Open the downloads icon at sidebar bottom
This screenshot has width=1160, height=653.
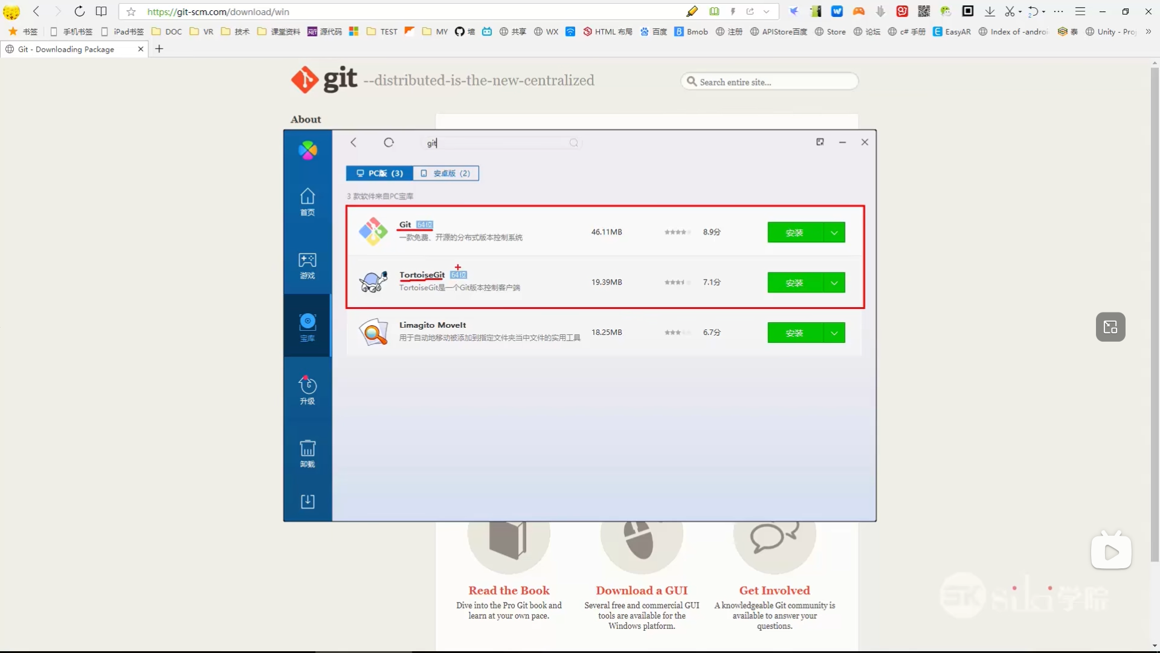tap(308, 501)
